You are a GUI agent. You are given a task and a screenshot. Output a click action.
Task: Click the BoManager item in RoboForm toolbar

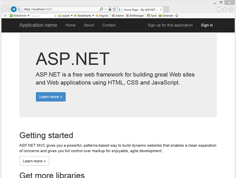(135, 16)
